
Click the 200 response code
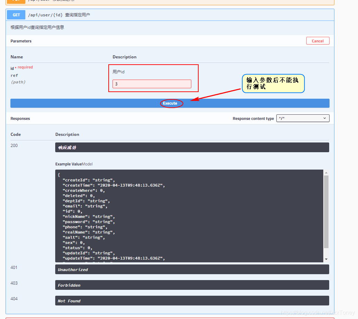click(14, 146)
